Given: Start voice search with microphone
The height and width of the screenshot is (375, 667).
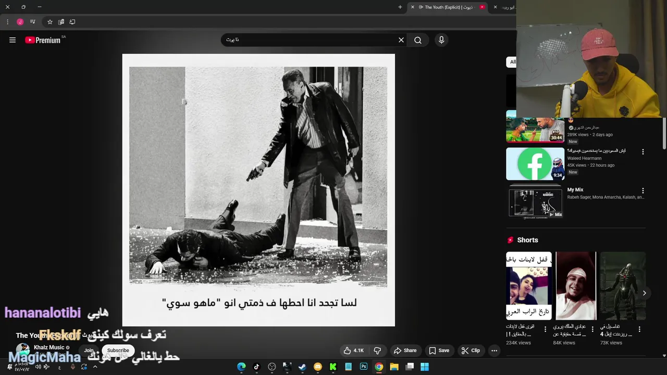Looking at the screenshot, I should 441,40.
